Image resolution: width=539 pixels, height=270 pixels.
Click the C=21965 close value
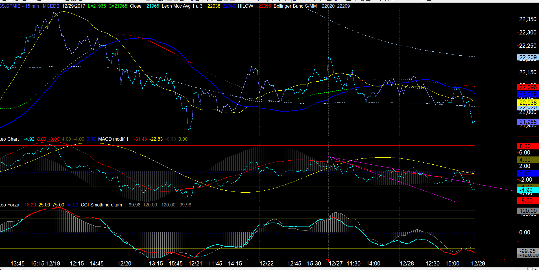118,6
